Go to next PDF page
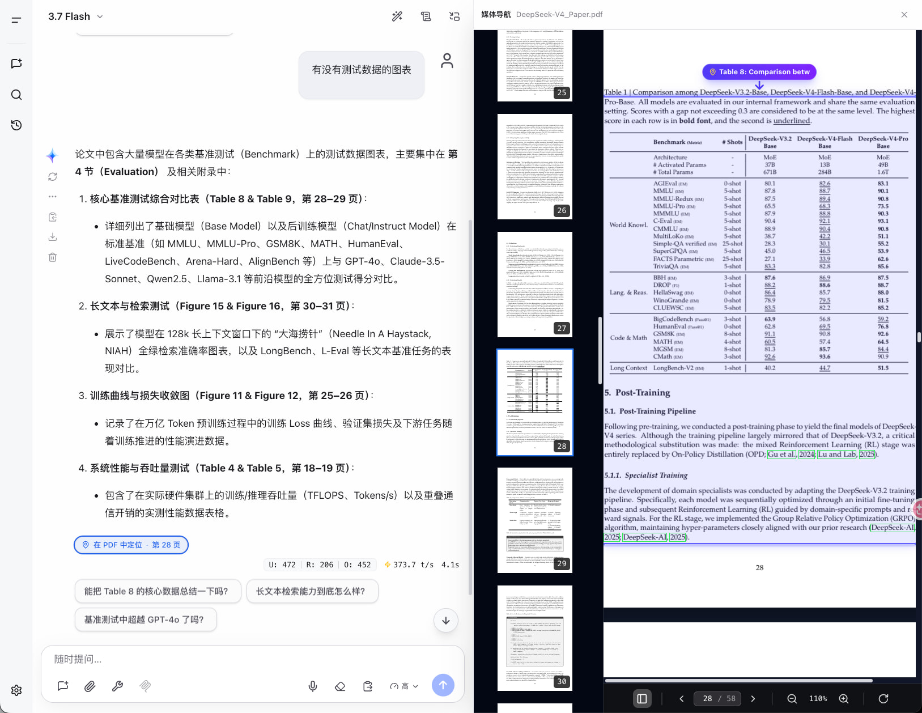922x713 pixels. tap(753, 699)
